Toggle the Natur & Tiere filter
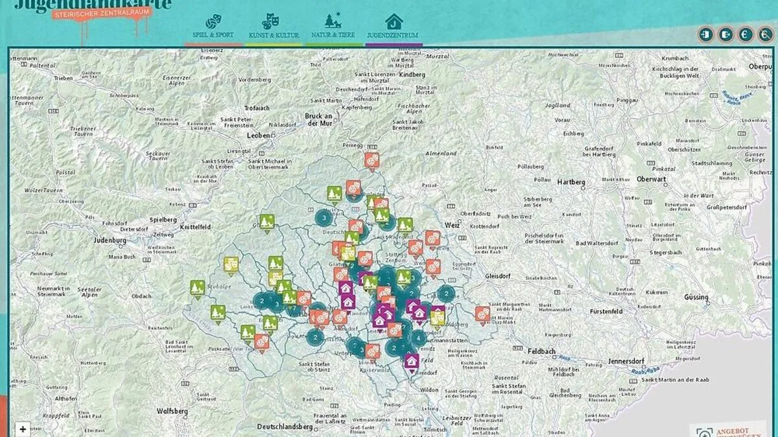This screenshot has width=778, height=437. (x=333, y=26)
